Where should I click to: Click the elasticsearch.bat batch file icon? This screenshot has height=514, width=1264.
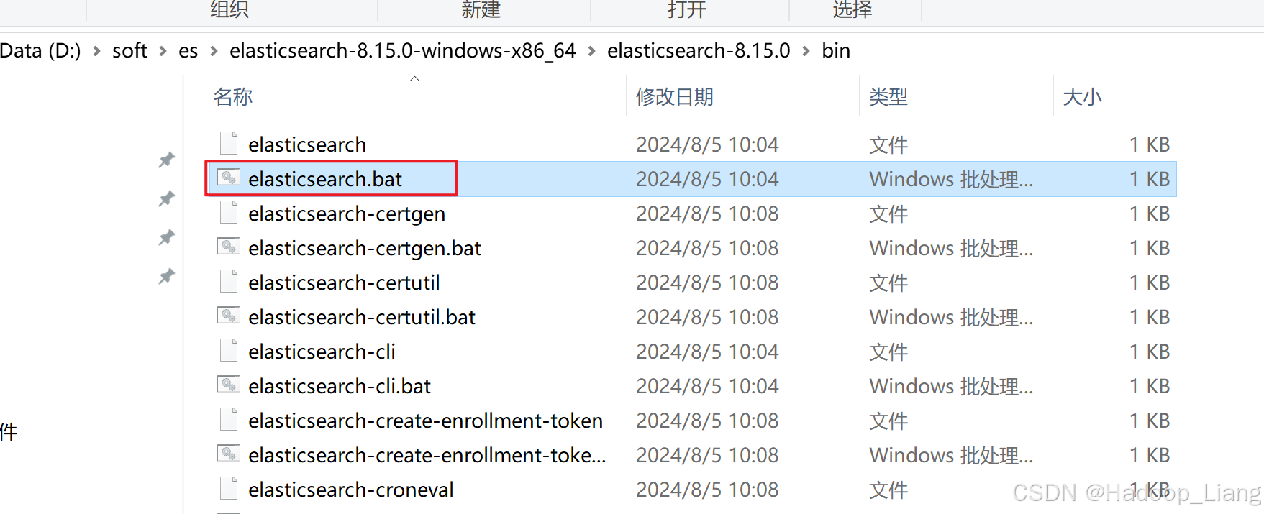(x=229, y=177)
